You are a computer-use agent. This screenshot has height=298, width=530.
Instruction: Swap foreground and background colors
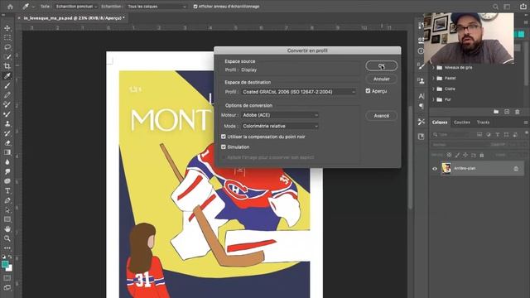tap(10, 257)
